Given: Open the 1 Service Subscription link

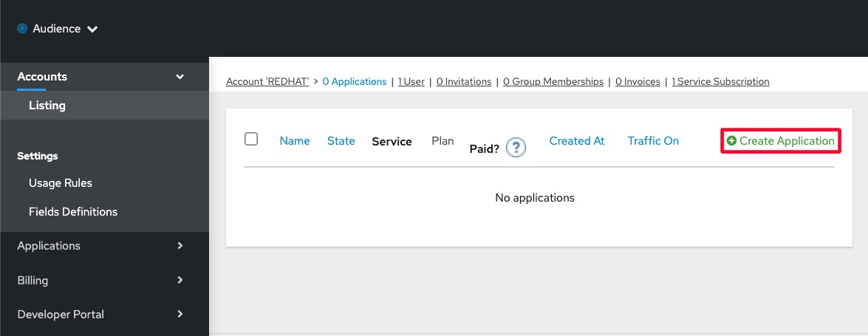Looking at the screenshot, I should tap(720, 82).
